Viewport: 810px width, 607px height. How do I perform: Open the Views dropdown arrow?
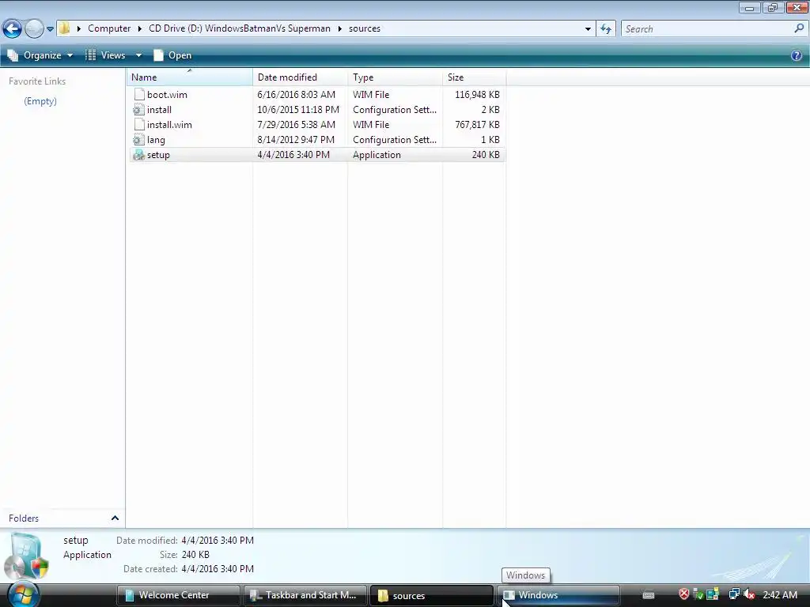(x=138, y=55)
